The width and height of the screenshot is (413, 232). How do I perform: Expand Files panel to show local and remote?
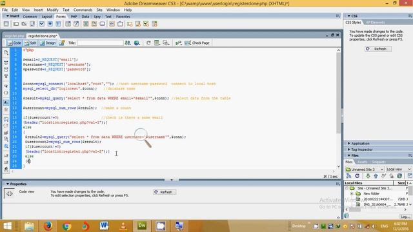tap(410, 176)
